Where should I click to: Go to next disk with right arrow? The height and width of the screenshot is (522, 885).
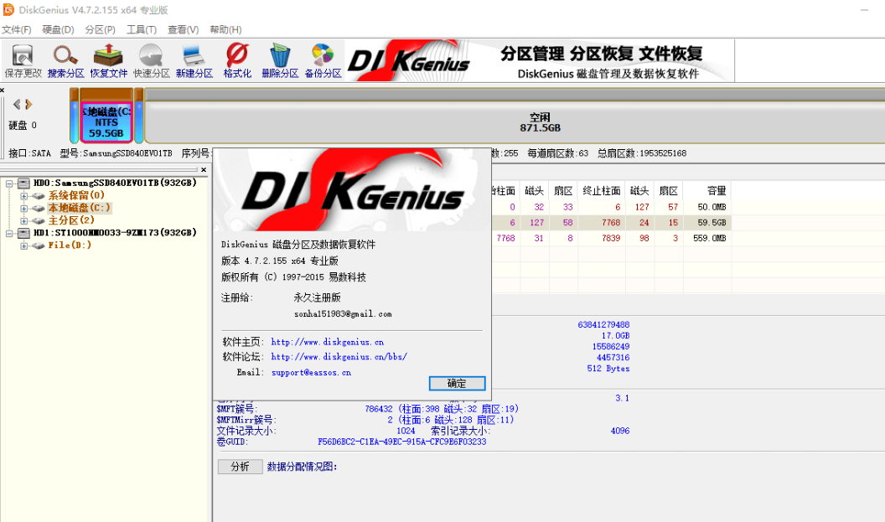(28, 104)
